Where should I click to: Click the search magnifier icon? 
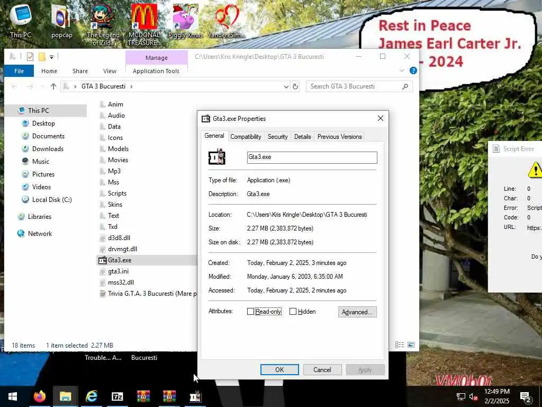tap(405, 86)
